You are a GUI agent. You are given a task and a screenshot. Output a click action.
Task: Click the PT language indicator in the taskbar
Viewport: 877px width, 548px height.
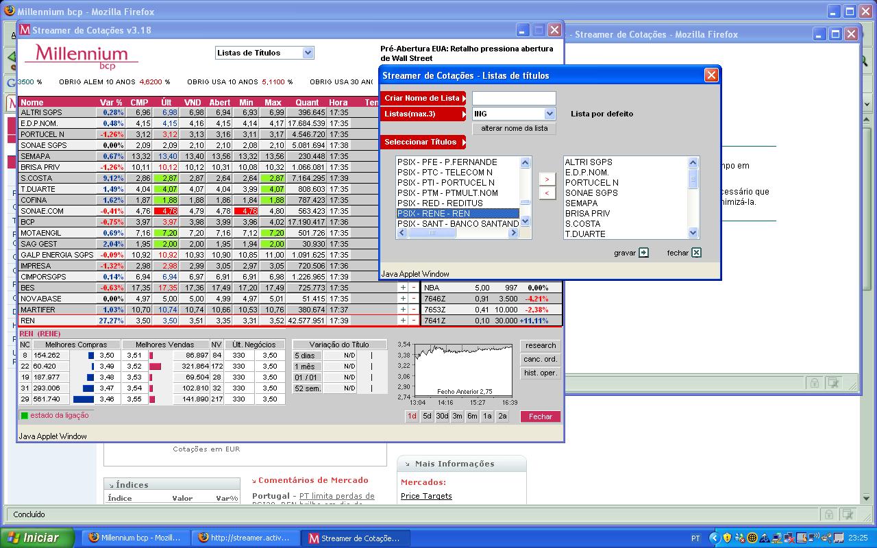(696, 538)
